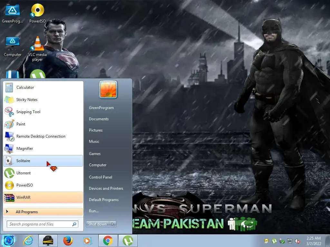Open Computer from the Start menu right pane
Viewport: 330px width, 247px height.
[98, 165]
